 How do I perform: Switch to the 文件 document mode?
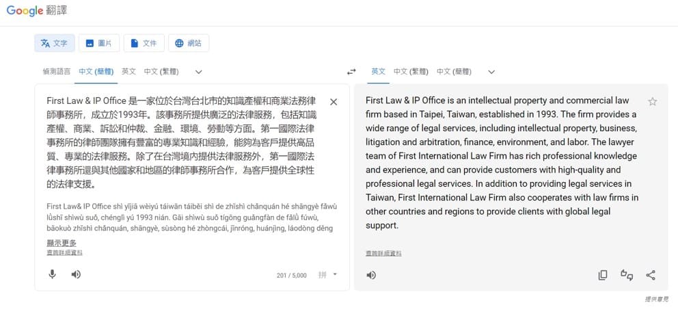pos(144,43)
